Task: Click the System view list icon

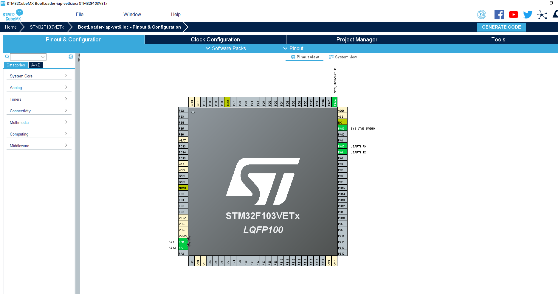Action: pyautogui.click(x=331, y=57)
